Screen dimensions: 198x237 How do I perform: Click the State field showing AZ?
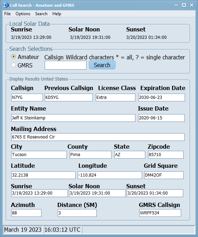130,155
